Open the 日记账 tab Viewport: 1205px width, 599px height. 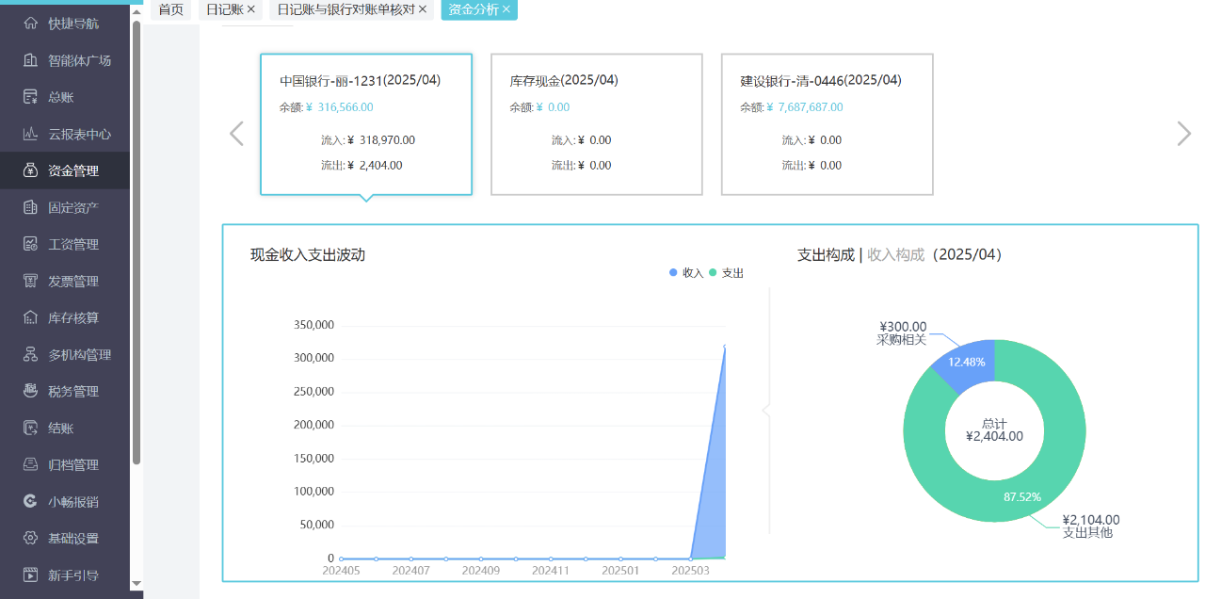click(x=226, y=10)
